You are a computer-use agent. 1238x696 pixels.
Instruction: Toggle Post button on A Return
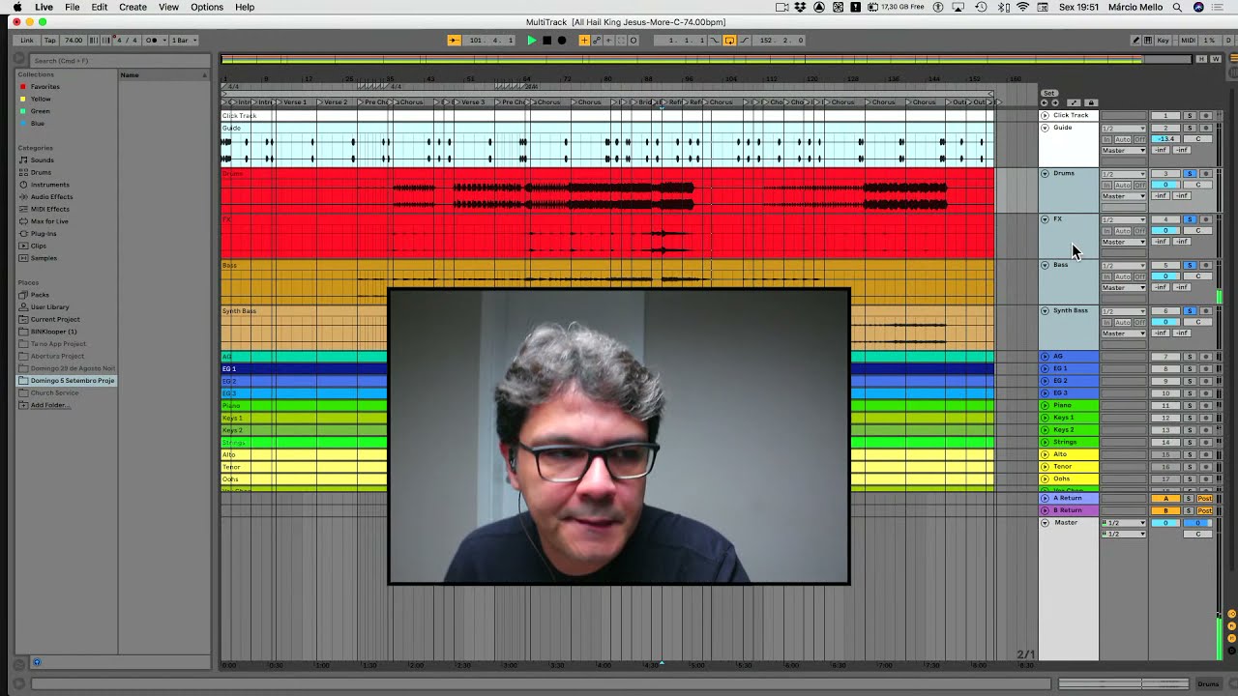click(1205, 498)
